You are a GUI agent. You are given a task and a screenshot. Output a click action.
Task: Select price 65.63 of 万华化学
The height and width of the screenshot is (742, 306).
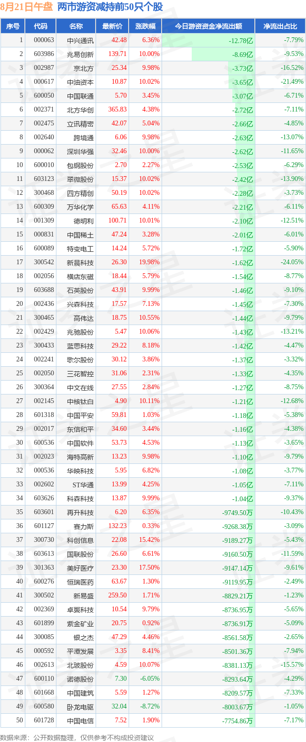click(x=119, y=207)
